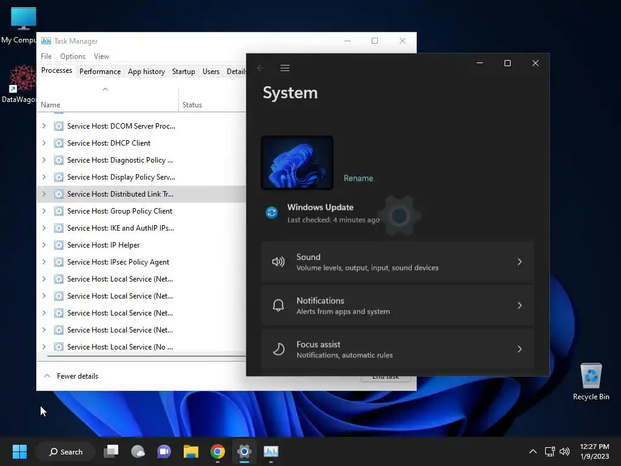The width and height of the screenshot is (621, 466).
Task: Select Service Host: DHCP Client process name
Action: click(109, 143)
